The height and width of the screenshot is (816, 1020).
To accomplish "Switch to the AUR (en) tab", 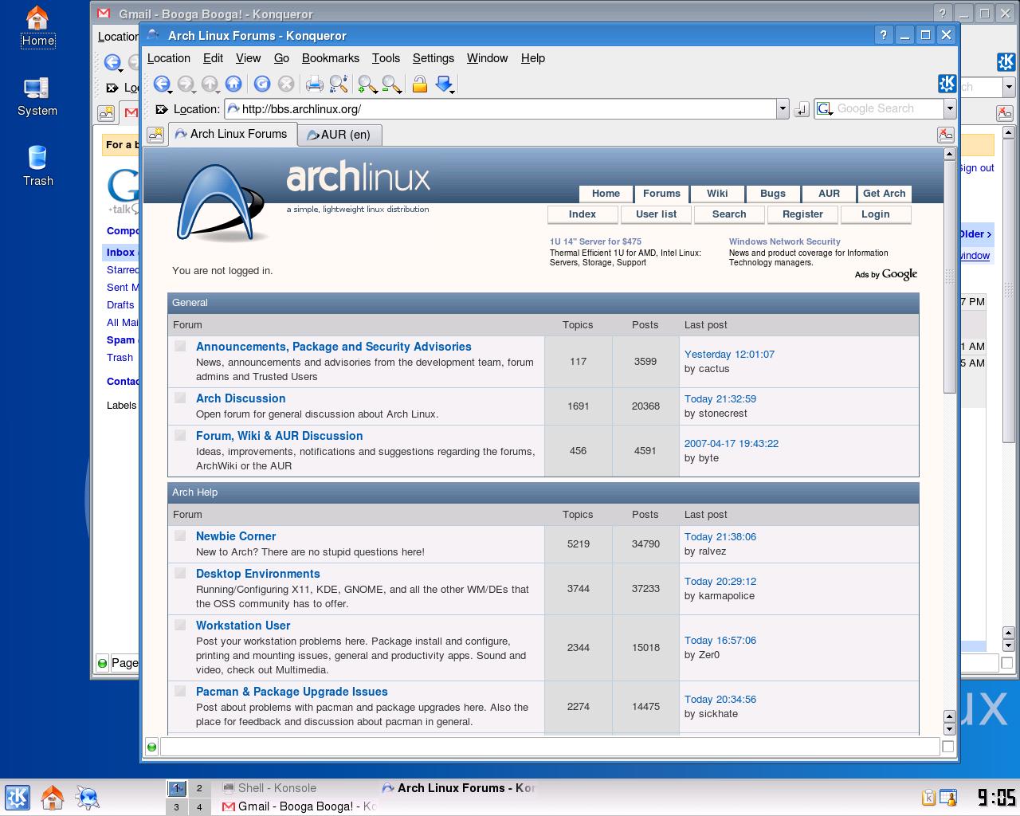I will [339, 135].
